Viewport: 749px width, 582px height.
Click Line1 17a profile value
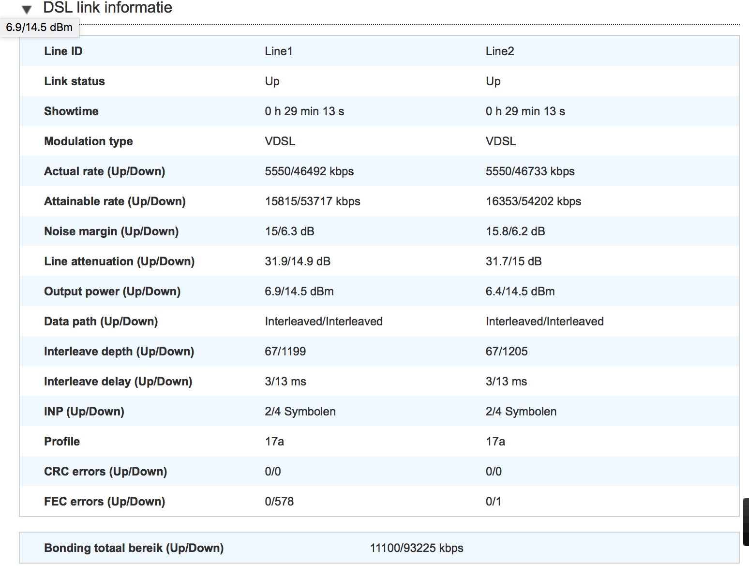coord(274,441)
